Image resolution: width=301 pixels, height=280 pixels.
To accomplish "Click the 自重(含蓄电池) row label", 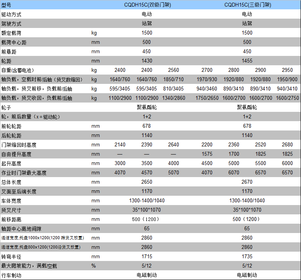I will click(18, 70).
